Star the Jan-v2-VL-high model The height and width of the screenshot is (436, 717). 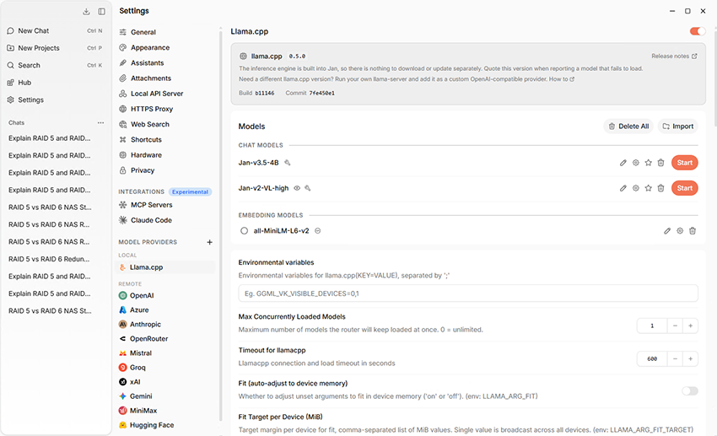click(x=648, y=188)
